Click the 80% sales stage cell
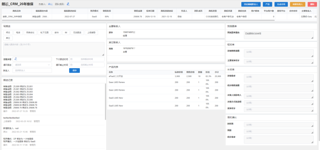320x150 pixels. coord(107,17)
